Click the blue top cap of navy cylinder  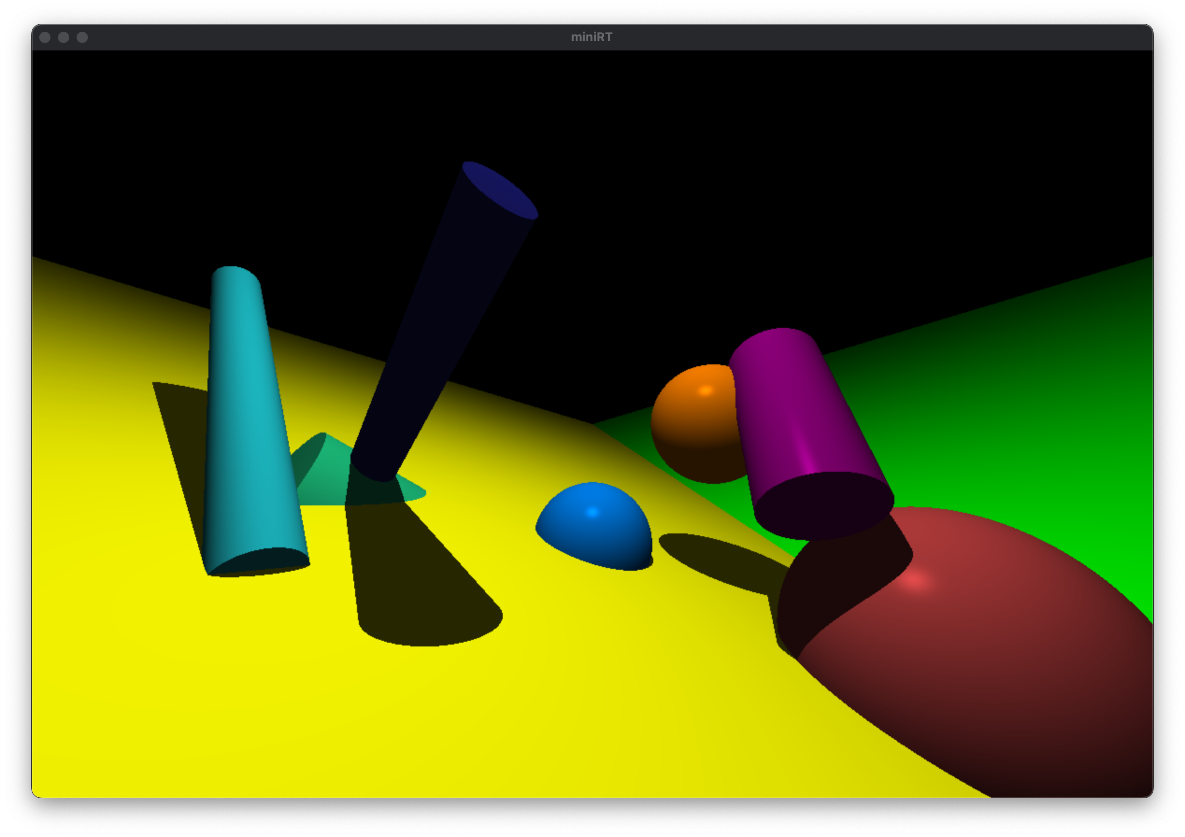500,190
